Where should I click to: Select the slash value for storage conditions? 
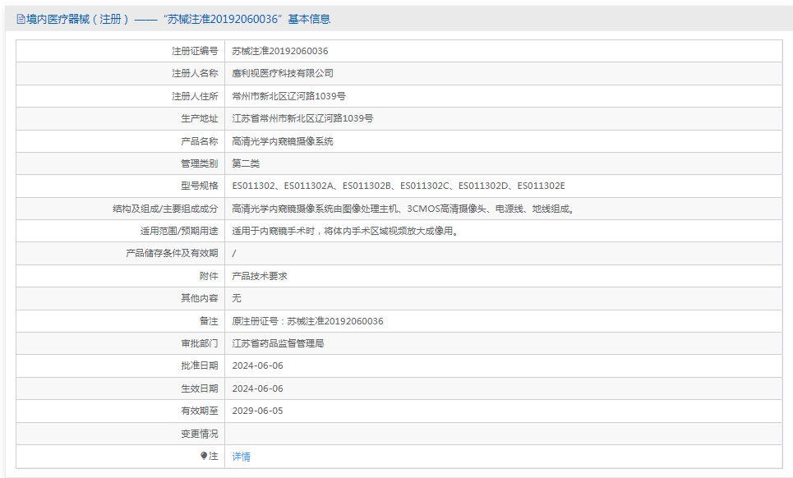click(x=233, y=253)
